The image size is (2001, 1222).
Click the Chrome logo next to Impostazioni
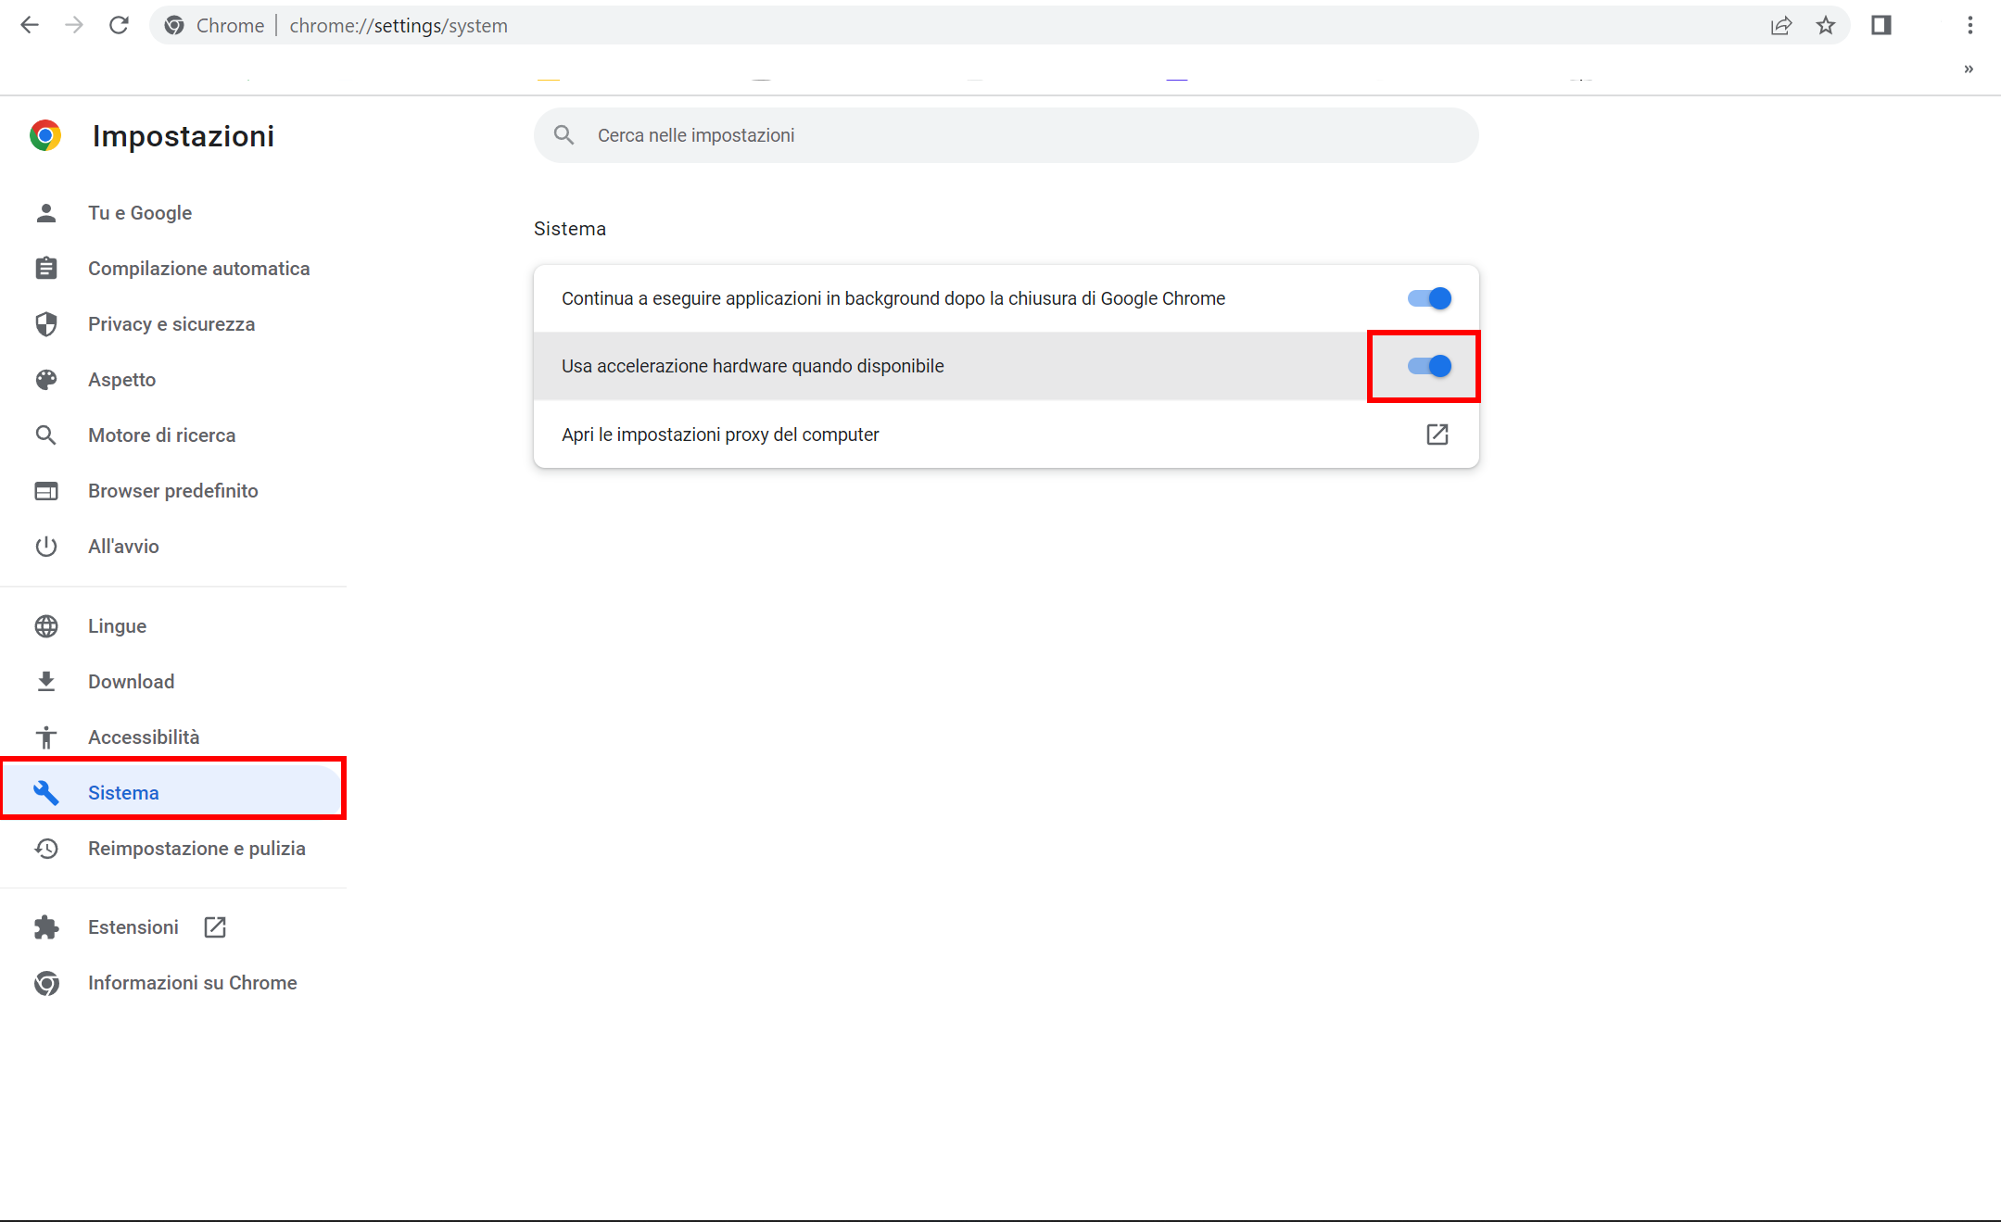pos(45,136)
